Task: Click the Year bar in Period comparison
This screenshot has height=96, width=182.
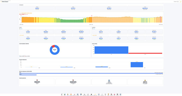Action: pos(137,65)
